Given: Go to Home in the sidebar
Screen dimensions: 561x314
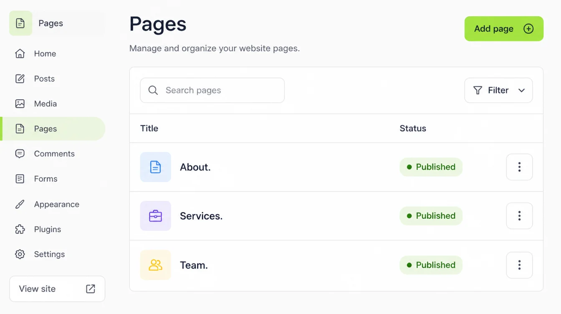Looking at the screenshot, I should click(53, 53).
